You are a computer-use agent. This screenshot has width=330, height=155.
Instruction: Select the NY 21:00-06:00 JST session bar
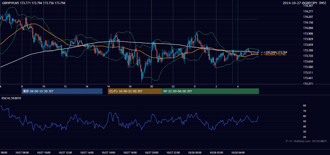210,91
